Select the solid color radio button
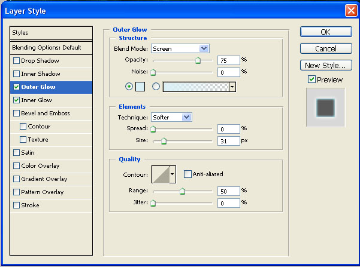Screen dimensions: 360x267 (129, 87)
